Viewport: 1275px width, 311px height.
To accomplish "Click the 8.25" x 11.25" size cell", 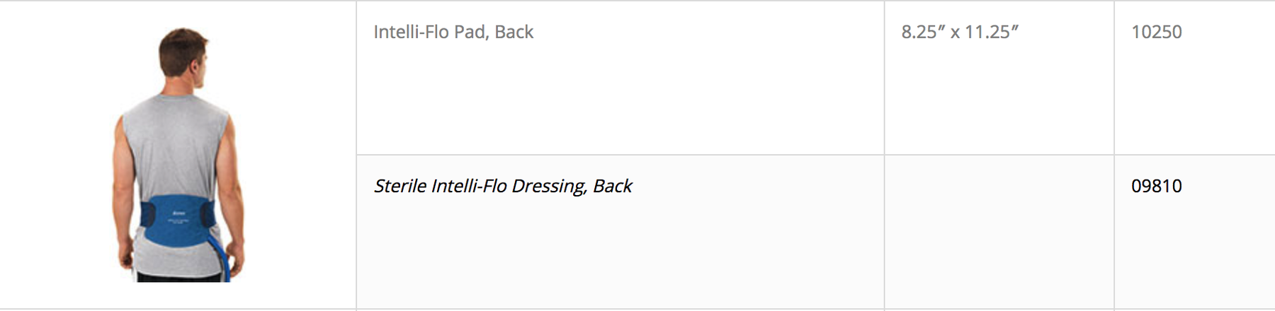I will click(x=999, y=78).
